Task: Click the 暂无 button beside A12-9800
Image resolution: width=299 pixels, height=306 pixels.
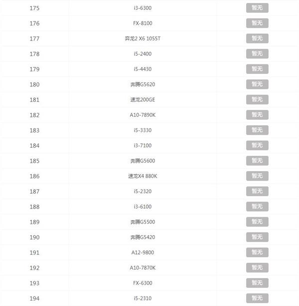Action: point(257,253)
